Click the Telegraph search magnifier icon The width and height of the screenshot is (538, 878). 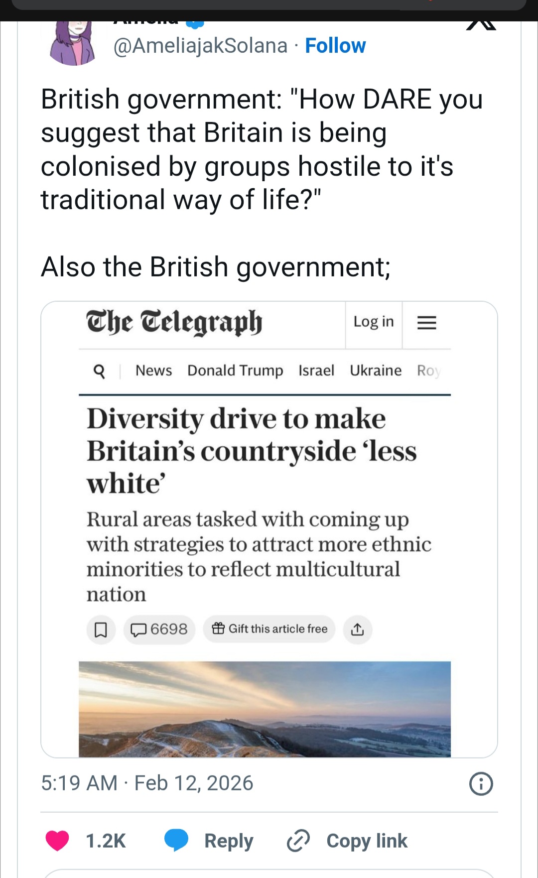point(99,371)
